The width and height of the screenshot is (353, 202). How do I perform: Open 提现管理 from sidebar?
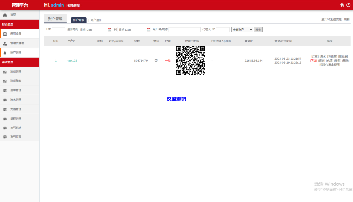click(x=5, y=118)
